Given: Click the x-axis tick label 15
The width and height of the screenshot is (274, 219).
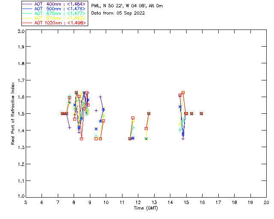Looking at the screenshot, I should (186, 202).
